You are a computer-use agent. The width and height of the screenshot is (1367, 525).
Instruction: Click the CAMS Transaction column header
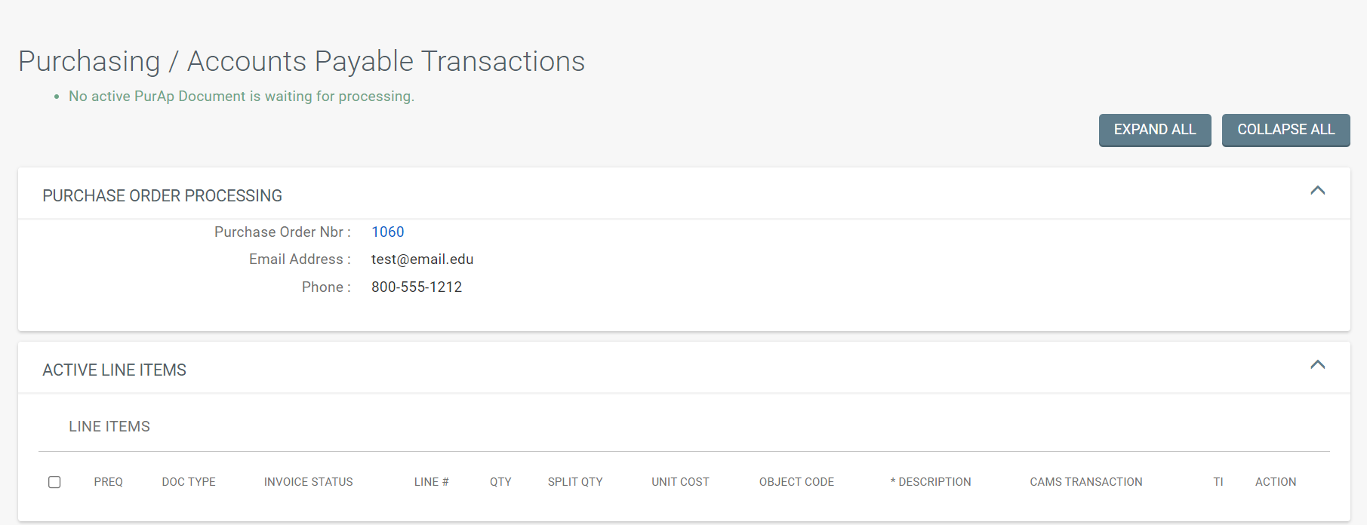[x=1086, y=482]
